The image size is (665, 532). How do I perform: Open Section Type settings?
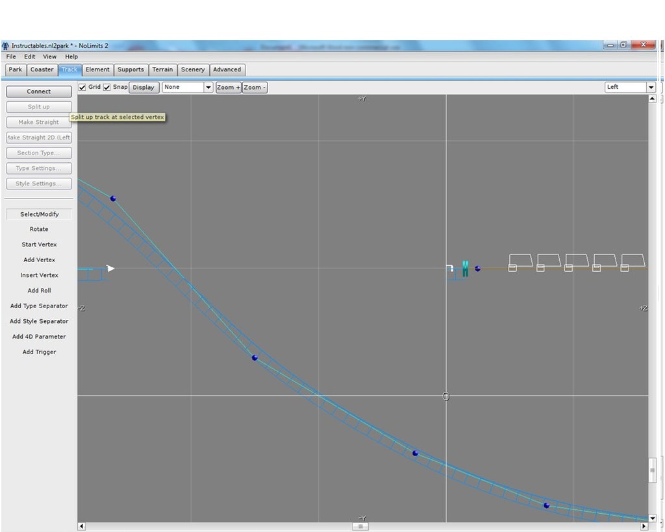coord(39,153)
